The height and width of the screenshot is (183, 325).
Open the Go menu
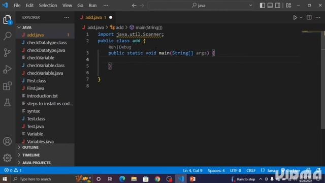click(80, 6)
